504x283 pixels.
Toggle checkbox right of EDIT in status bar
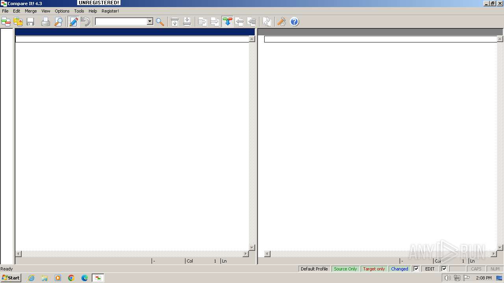444,269
